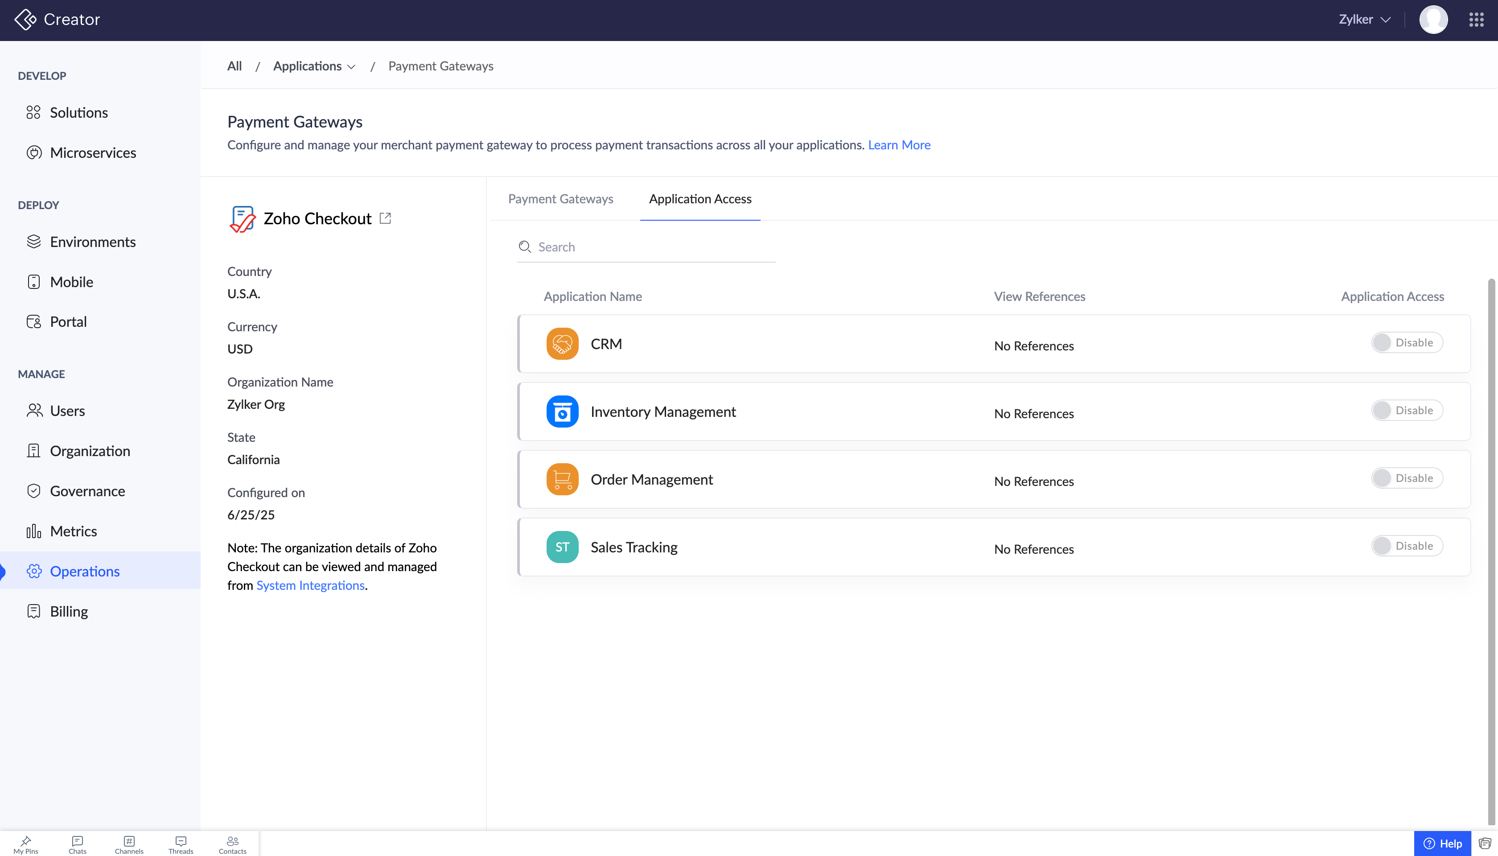Image resolution: width=1498 pixels, height=856 pixels.
Task: Click the apps grid launcher icon
Action: pos(1476,20)
